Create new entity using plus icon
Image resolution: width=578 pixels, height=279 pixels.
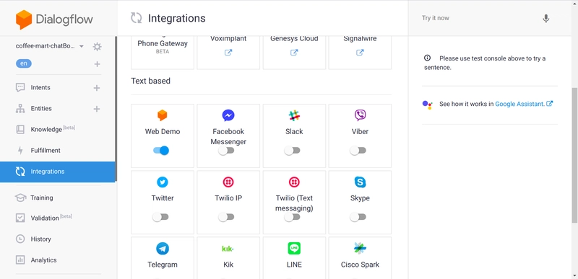(97, 109)
